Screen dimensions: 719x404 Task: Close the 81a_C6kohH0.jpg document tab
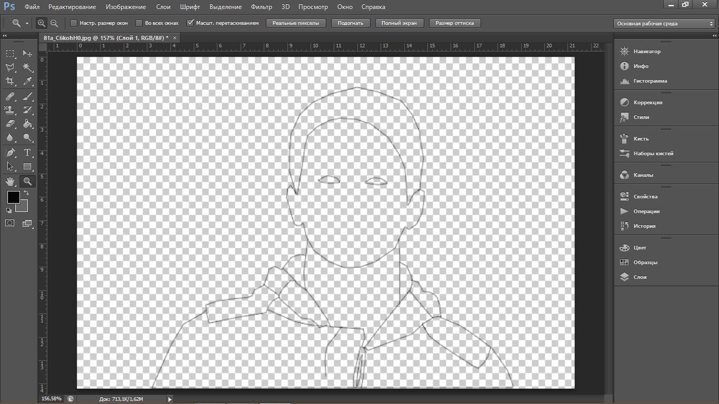pyautogui.click(x=175, y=38)
